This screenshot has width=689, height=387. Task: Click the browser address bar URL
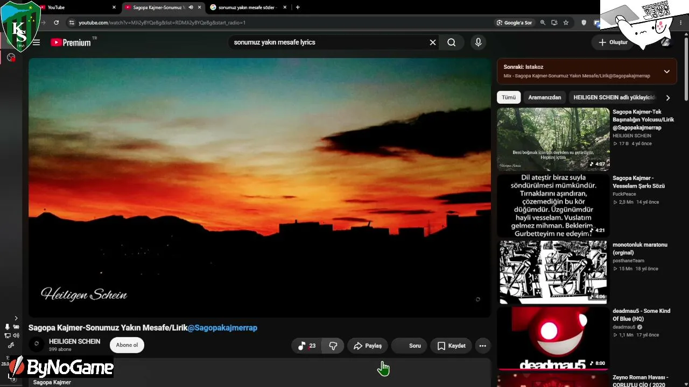pyautogui.click(x=162, y=23)
